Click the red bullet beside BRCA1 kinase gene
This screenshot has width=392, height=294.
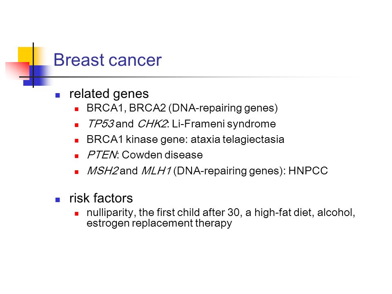tap(76, 140)
